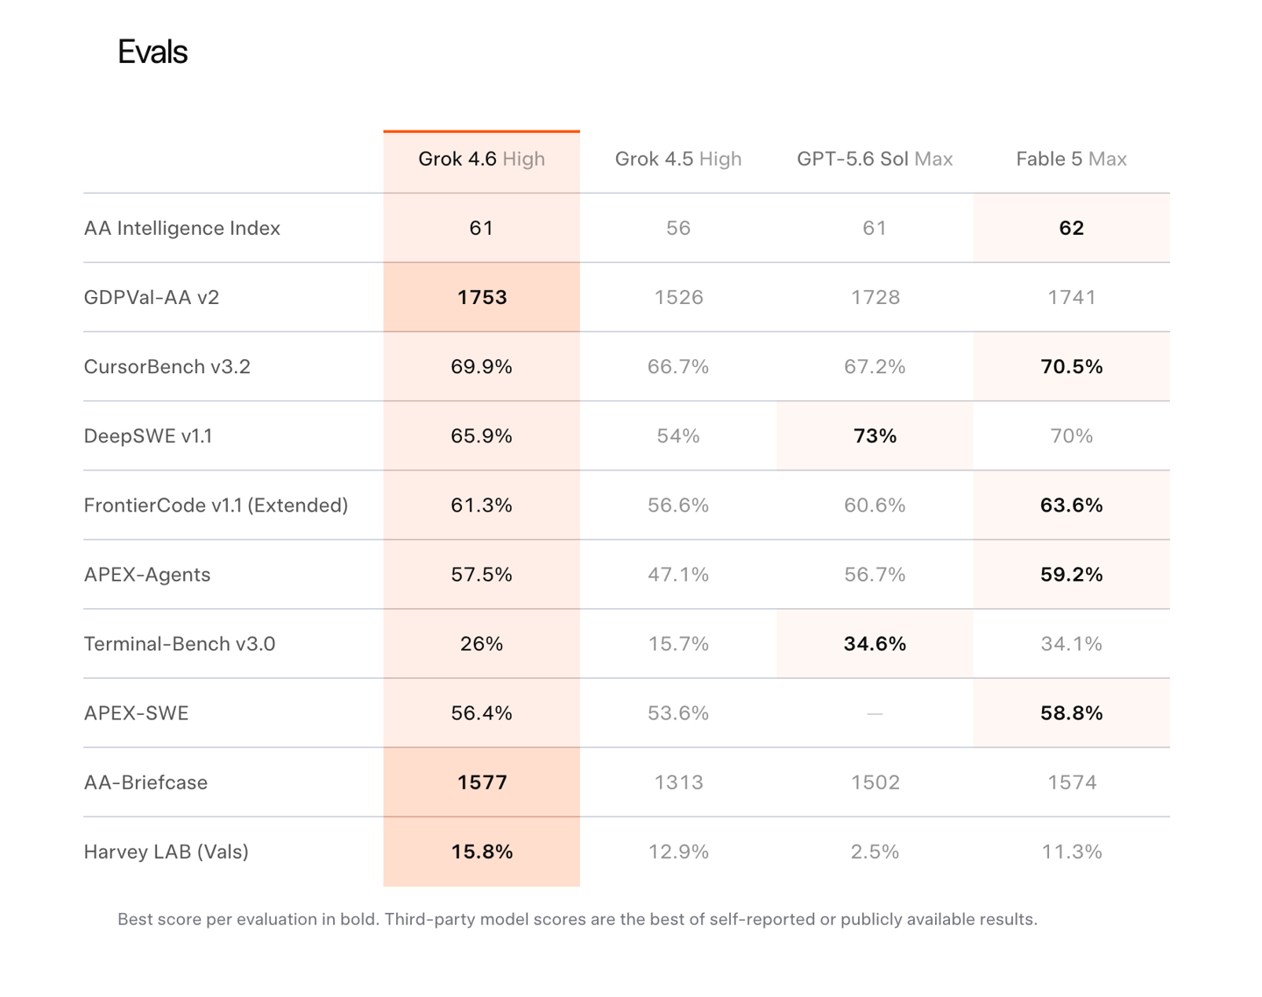Select the Grok 4.6 High column header

[481, 159]
